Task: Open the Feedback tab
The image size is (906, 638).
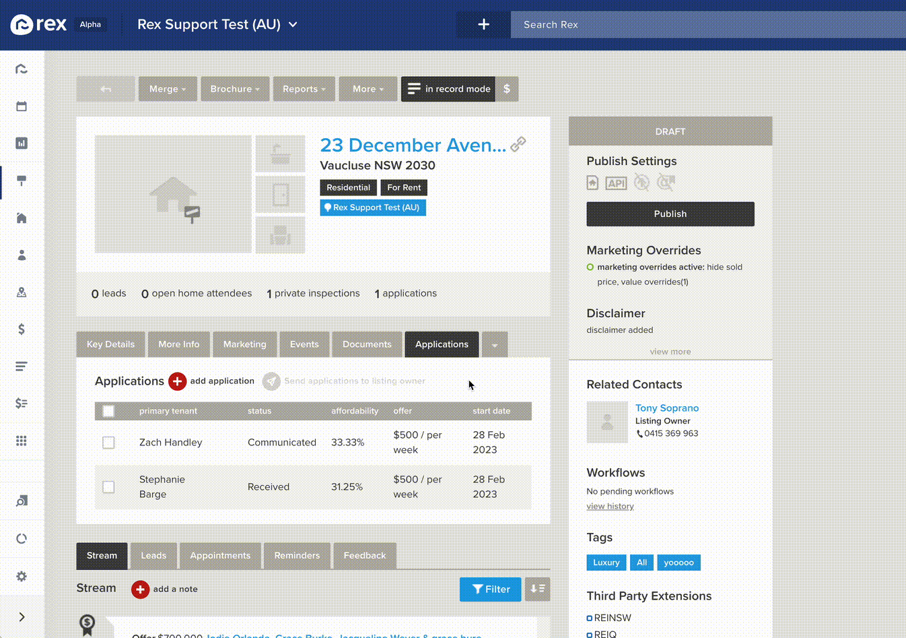Action: pos(364,556)
